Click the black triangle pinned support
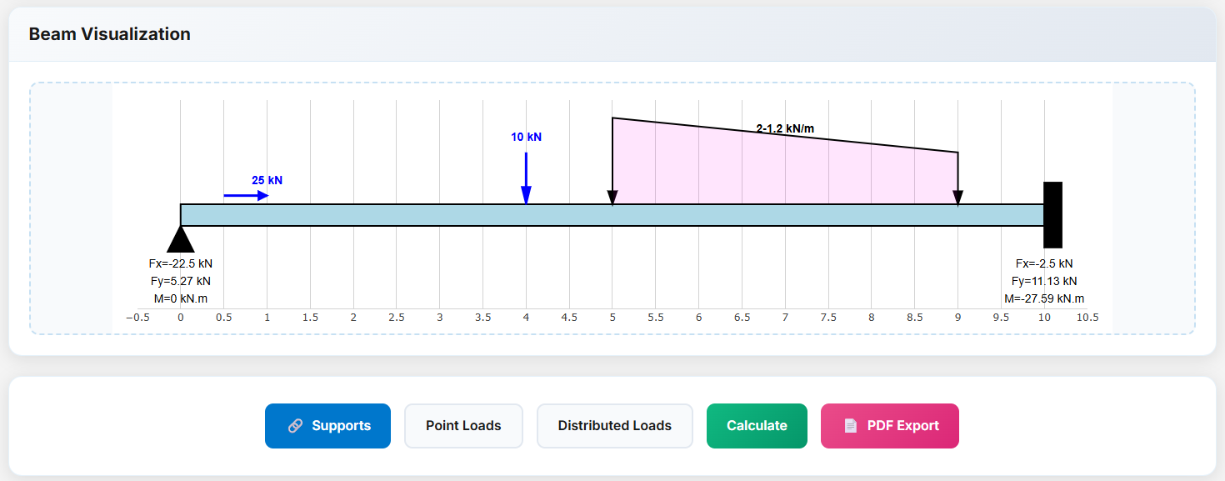This screenshot has height=481, width=1225. pos(181,239)
